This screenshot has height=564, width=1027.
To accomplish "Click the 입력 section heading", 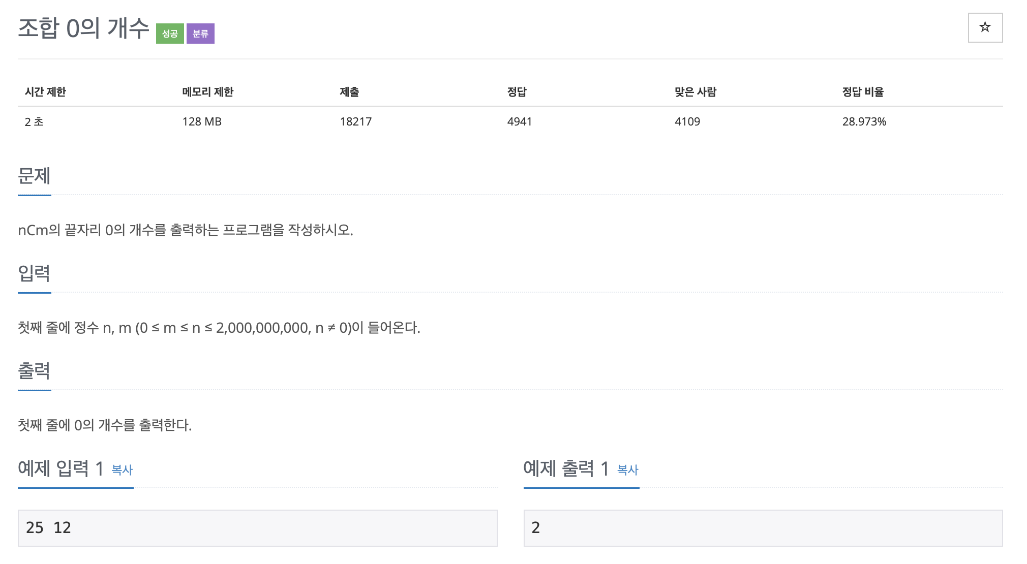I will (x=34, y=274).
